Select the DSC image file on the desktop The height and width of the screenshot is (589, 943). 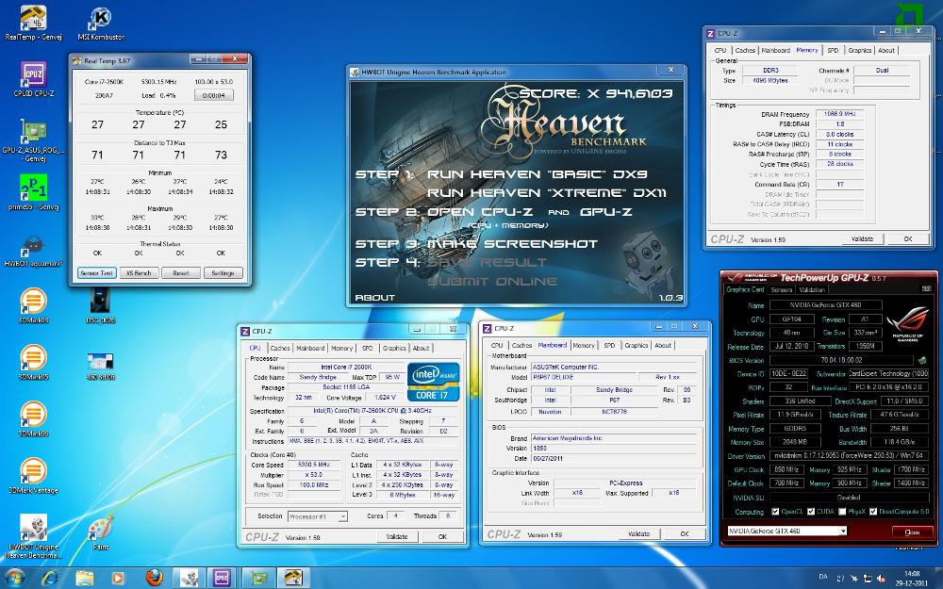coord(100,305)
